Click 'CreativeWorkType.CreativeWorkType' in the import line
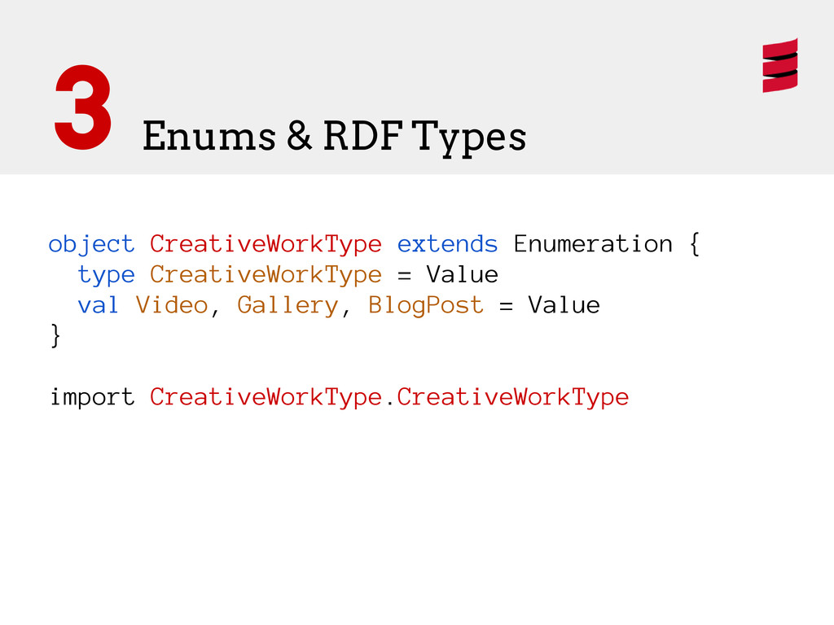The height and width of the screenshot is (625, 834). click(389, 398)
